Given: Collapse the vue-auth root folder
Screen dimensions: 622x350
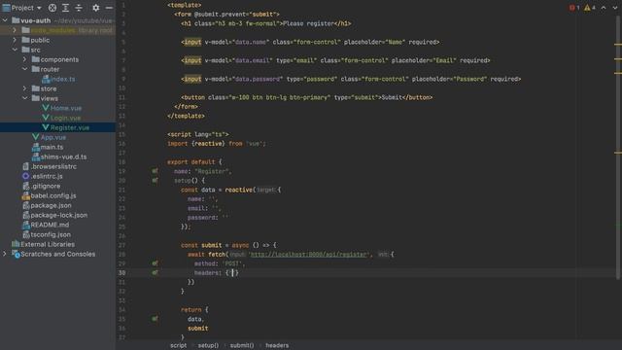Looking at the screenshot, I should click(5, 20).
